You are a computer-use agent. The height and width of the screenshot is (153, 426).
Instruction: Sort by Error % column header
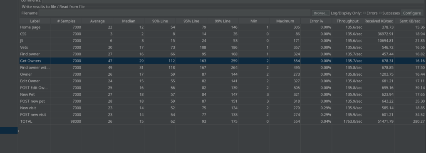click(x=316, y=21)
